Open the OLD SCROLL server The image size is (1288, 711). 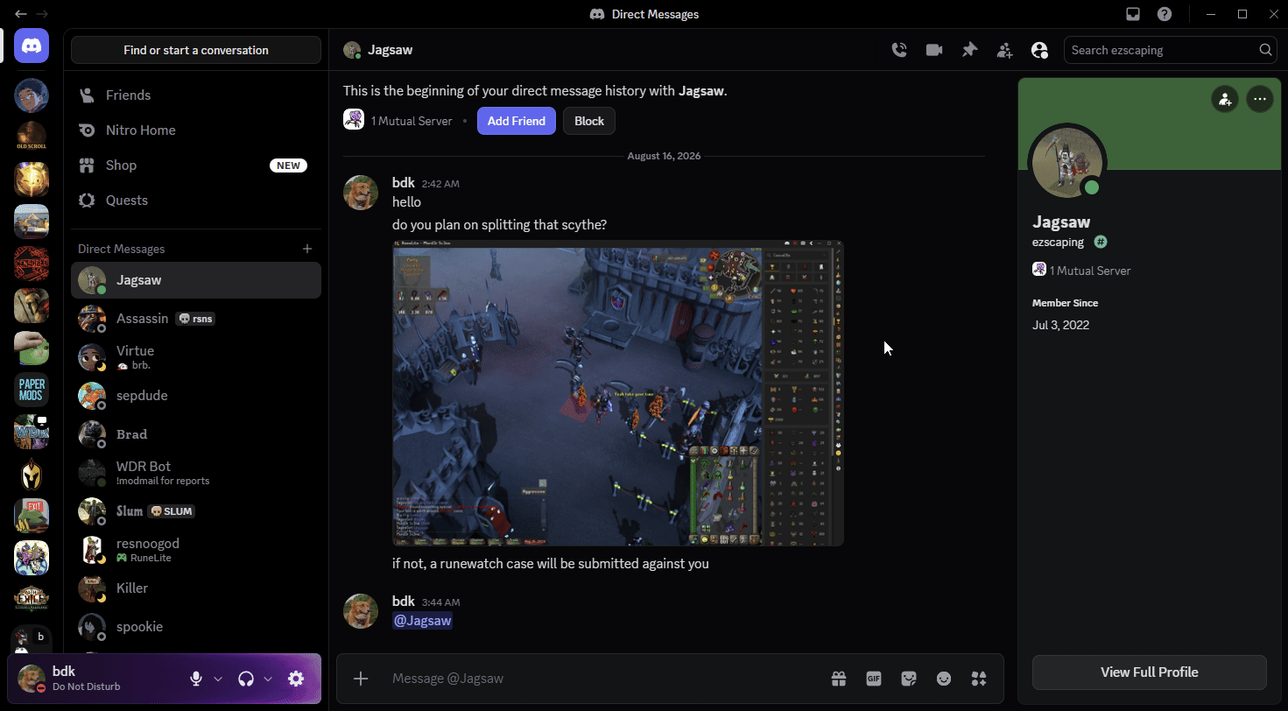[x=32, y=136]
